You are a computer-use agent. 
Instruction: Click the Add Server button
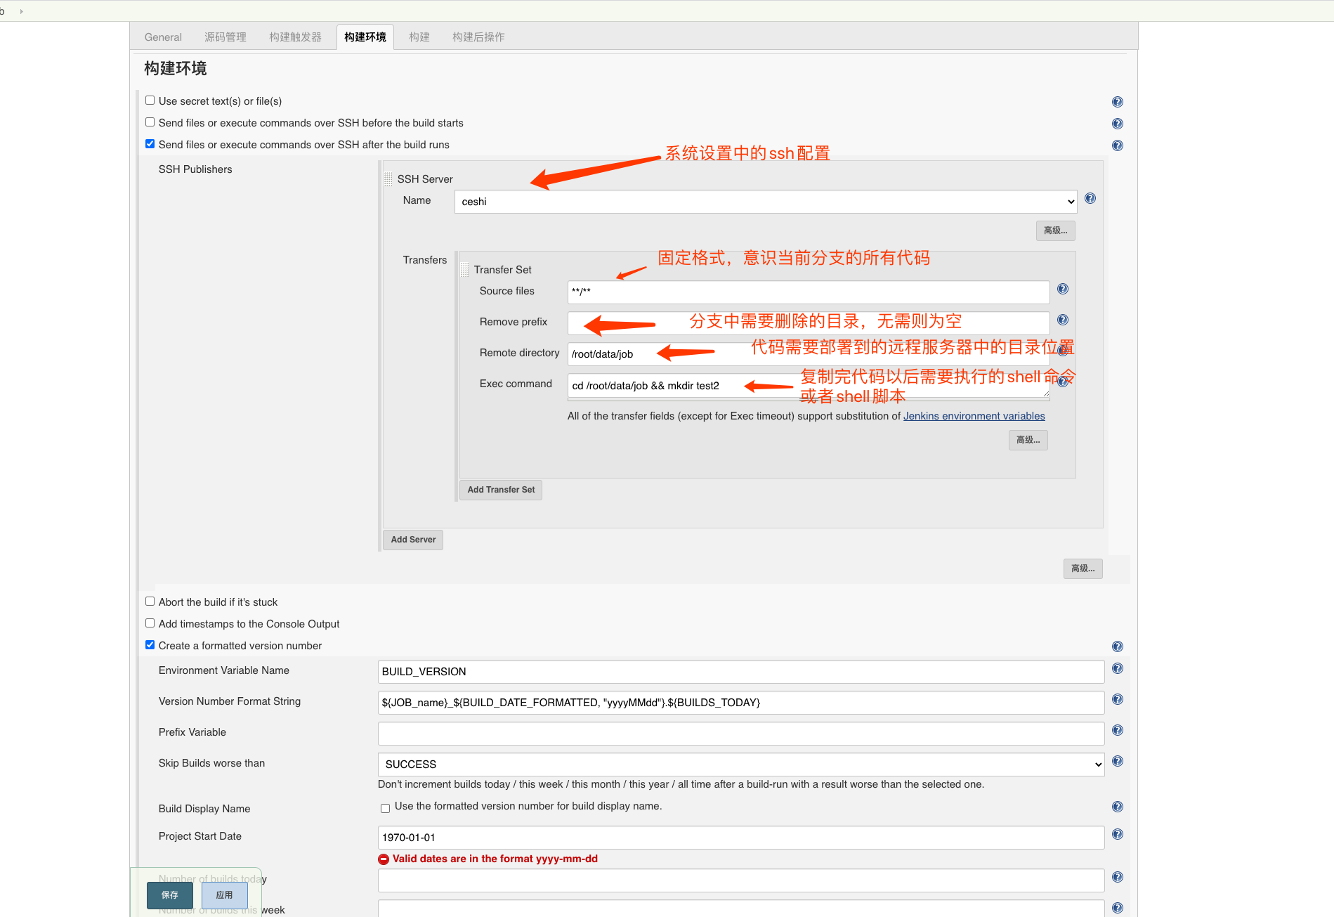pyautogui.click(x=413, y=540)
